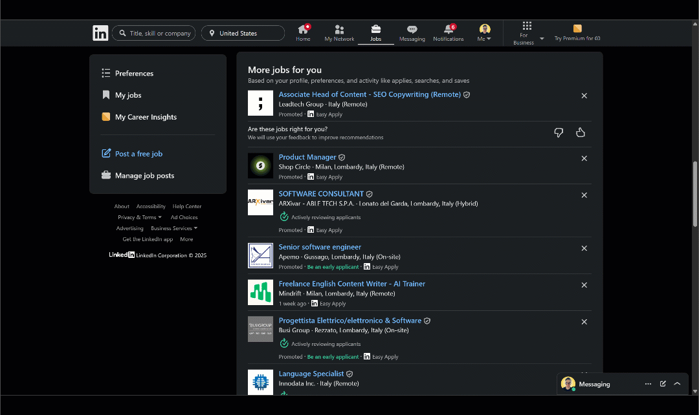The image size is (699, 415).
Task: Click thumbs down feedback icon
Action: pos(559,133)
